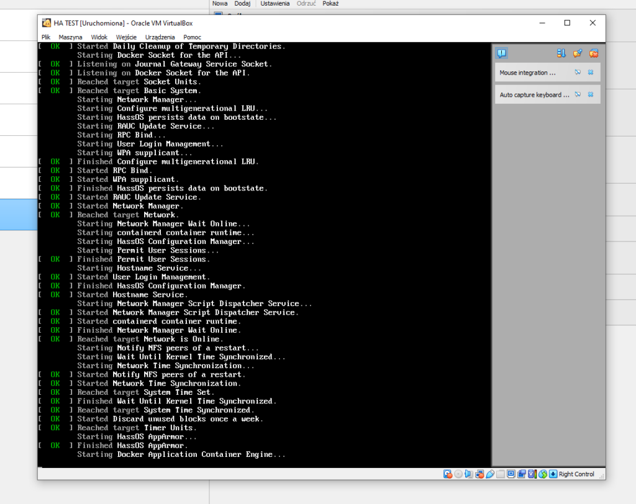
Task: Click the shared folders status icon
Action: 501,474
